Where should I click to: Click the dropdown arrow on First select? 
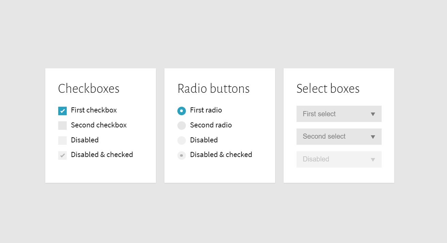point(373,114)
